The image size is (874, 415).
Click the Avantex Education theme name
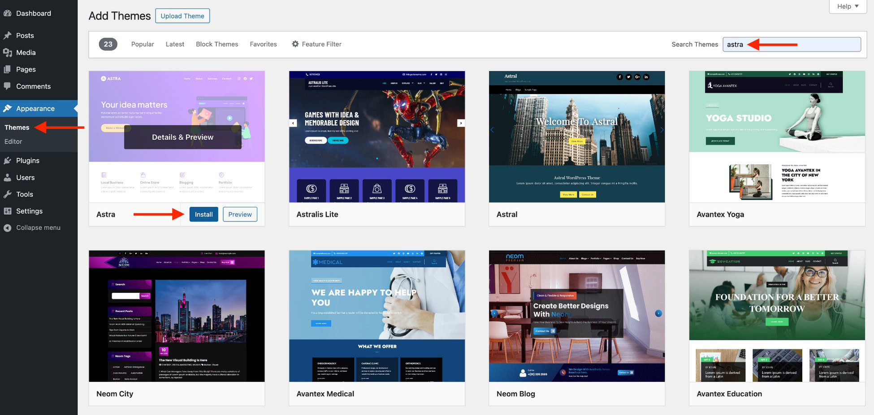click(x=729, y=394)
